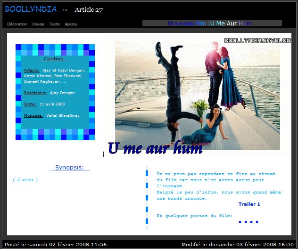Click 'Et quelques photos du film:' text
298x249 pixels.
pyautogui.click(x=194, y=216)
